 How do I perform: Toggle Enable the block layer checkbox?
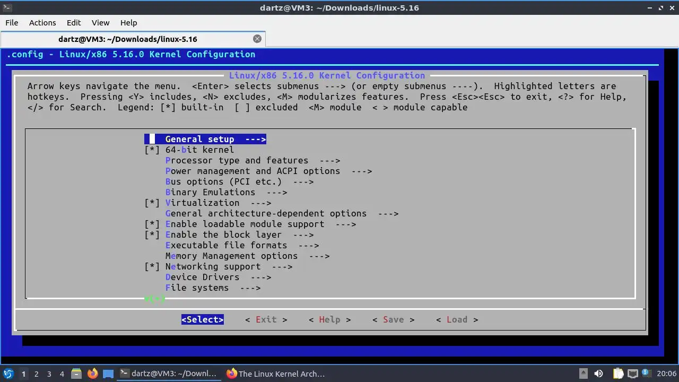click(x=152, y=235)
